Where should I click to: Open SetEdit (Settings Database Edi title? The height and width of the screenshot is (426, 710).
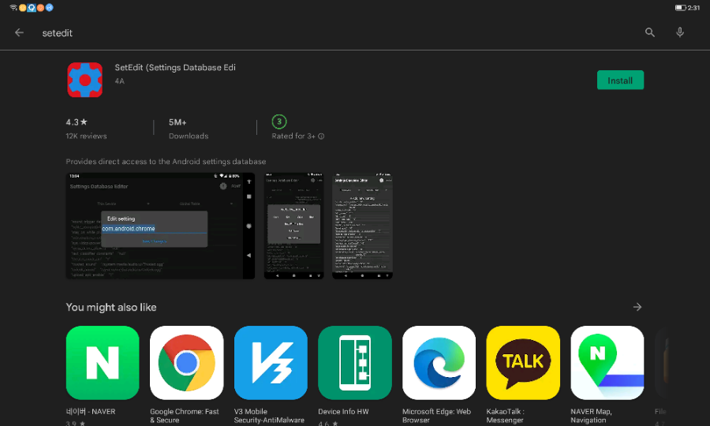(175, 68)
